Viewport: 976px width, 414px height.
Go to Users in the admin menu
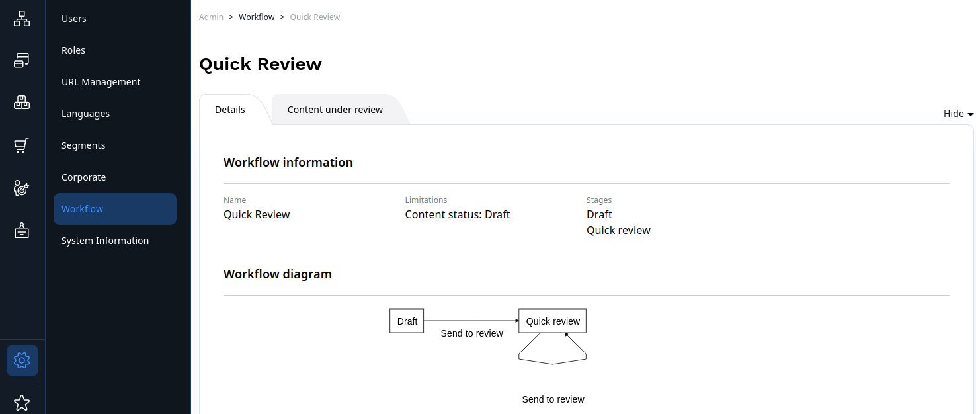tap(115, 19)
